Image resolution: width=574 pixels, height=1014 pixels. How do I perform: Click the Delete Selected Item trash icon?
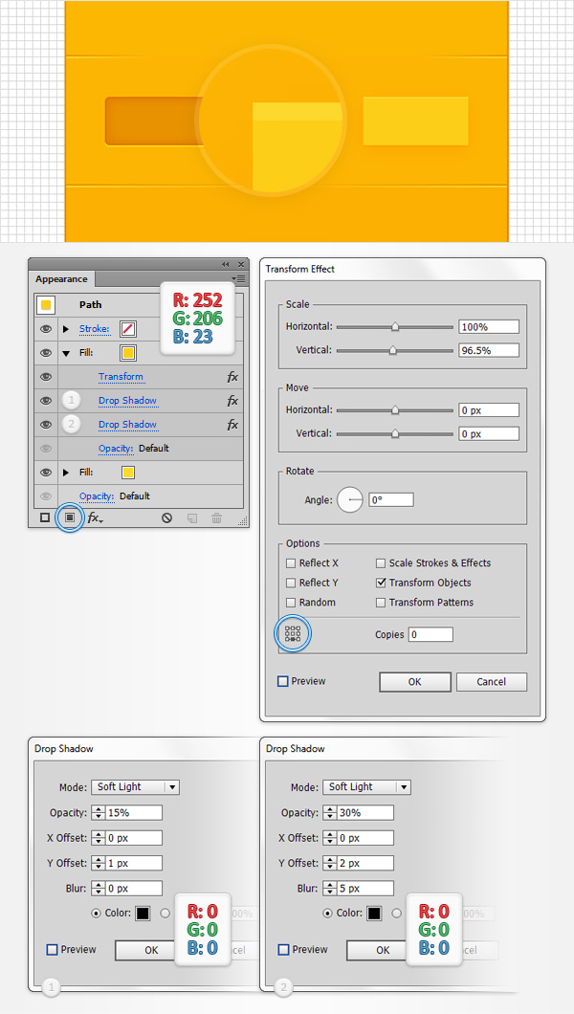pos(216,518)
